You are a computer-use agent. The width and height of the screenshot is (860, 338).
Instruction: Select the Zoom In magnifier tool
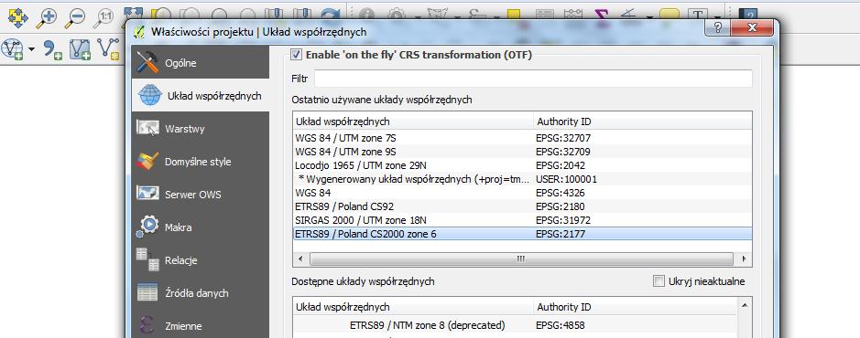[x=46, y=18]
